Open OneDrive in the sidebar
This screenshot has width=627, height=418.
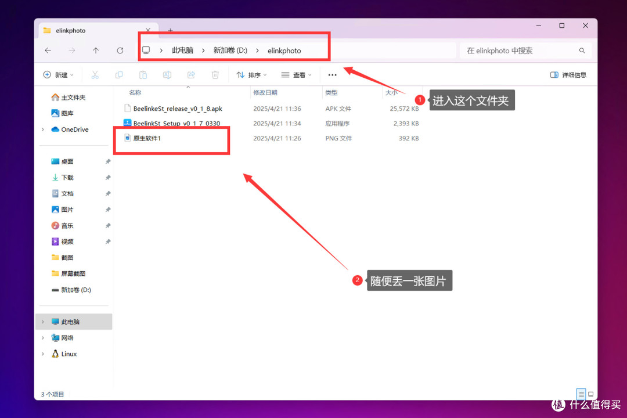(75, 129)
